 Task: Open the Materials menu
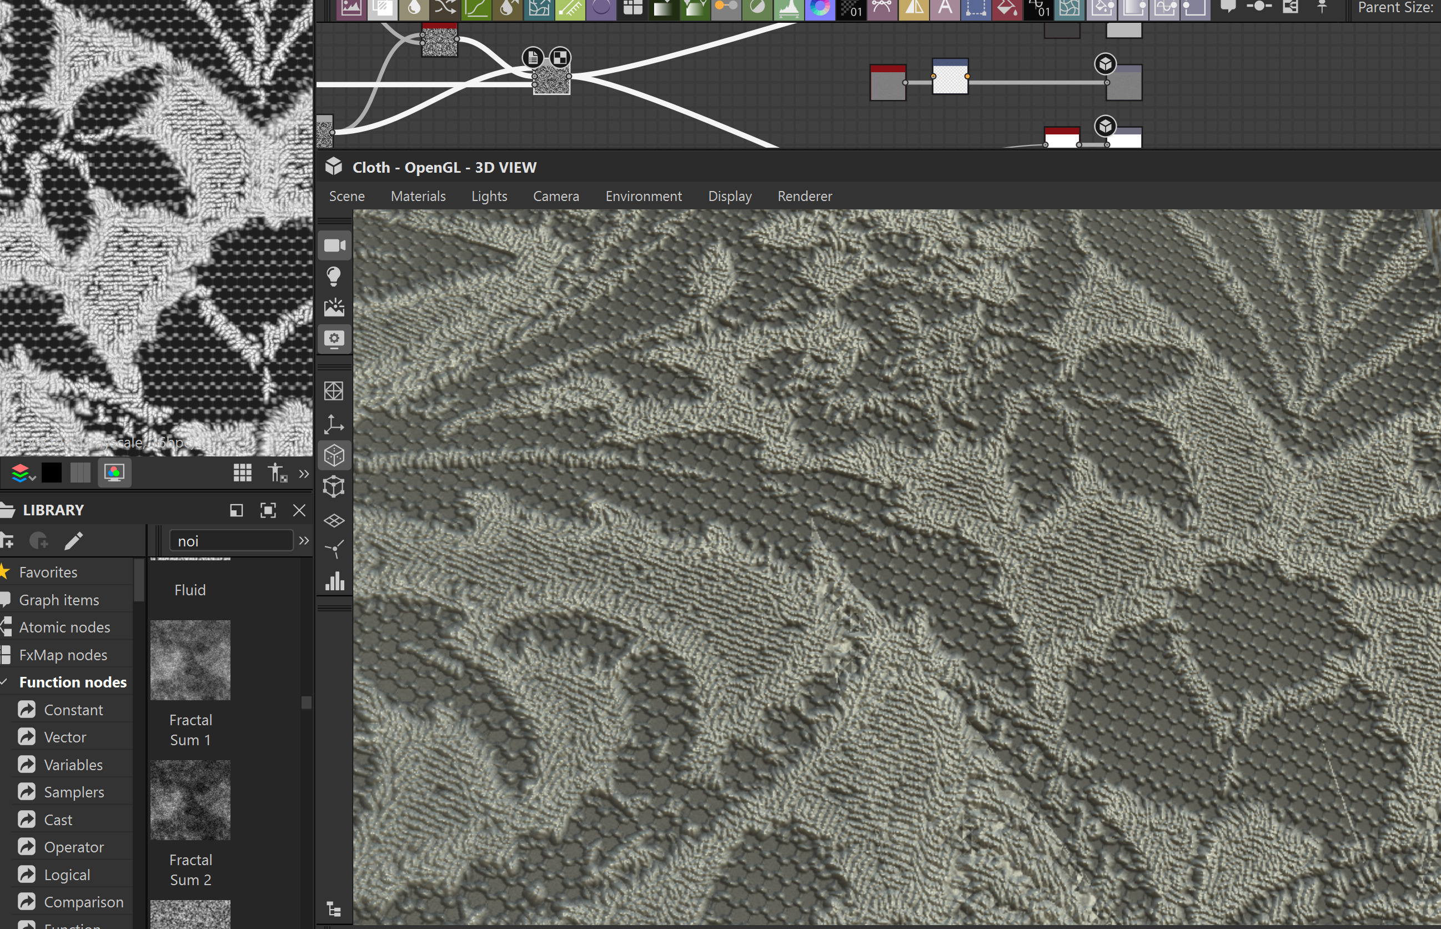pos(418,196)
